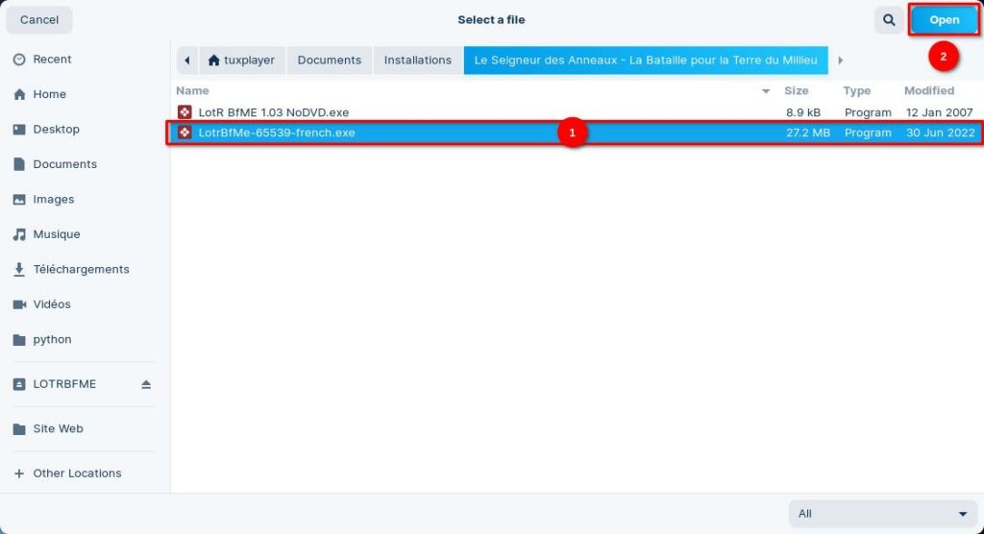Open Téléchargements in the sidebar
This screenshot has height=534, width=984.
click(x=81, y=270)
